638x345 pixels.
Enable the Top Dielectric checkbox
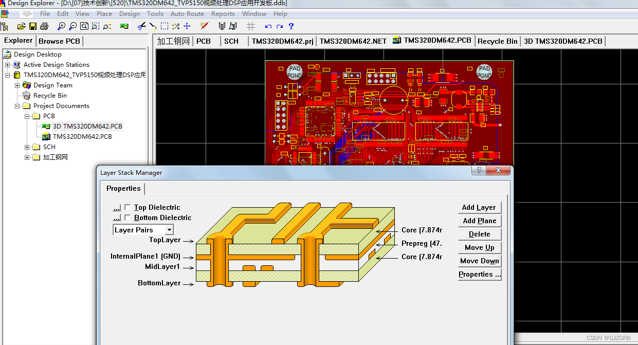pos(127,207)
